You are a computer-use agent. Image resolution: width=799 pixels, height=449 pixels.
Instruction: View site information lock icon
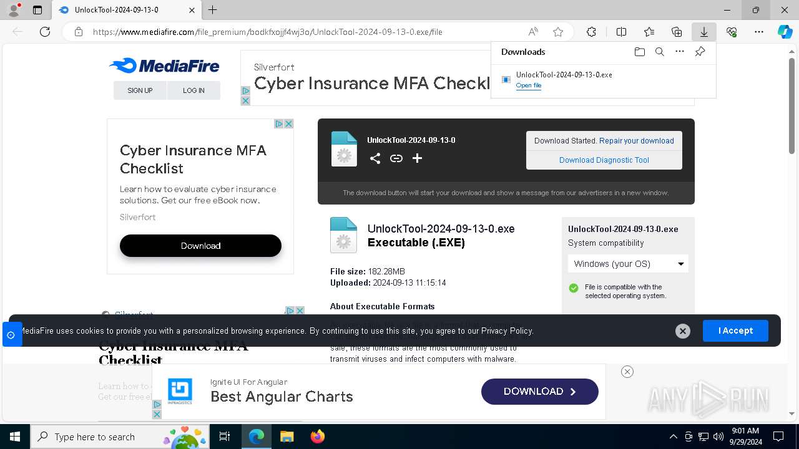[x=79, y=32]
